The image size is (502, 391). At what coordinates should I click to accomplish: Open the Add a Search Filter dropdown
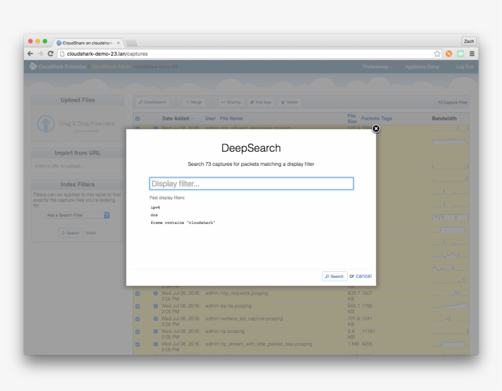(x=77, y=215)
